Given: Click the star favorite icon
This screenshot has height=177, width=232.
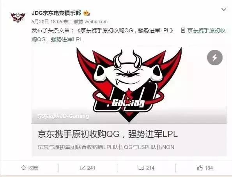Looking at the screenshot, I should pos(23,168).
